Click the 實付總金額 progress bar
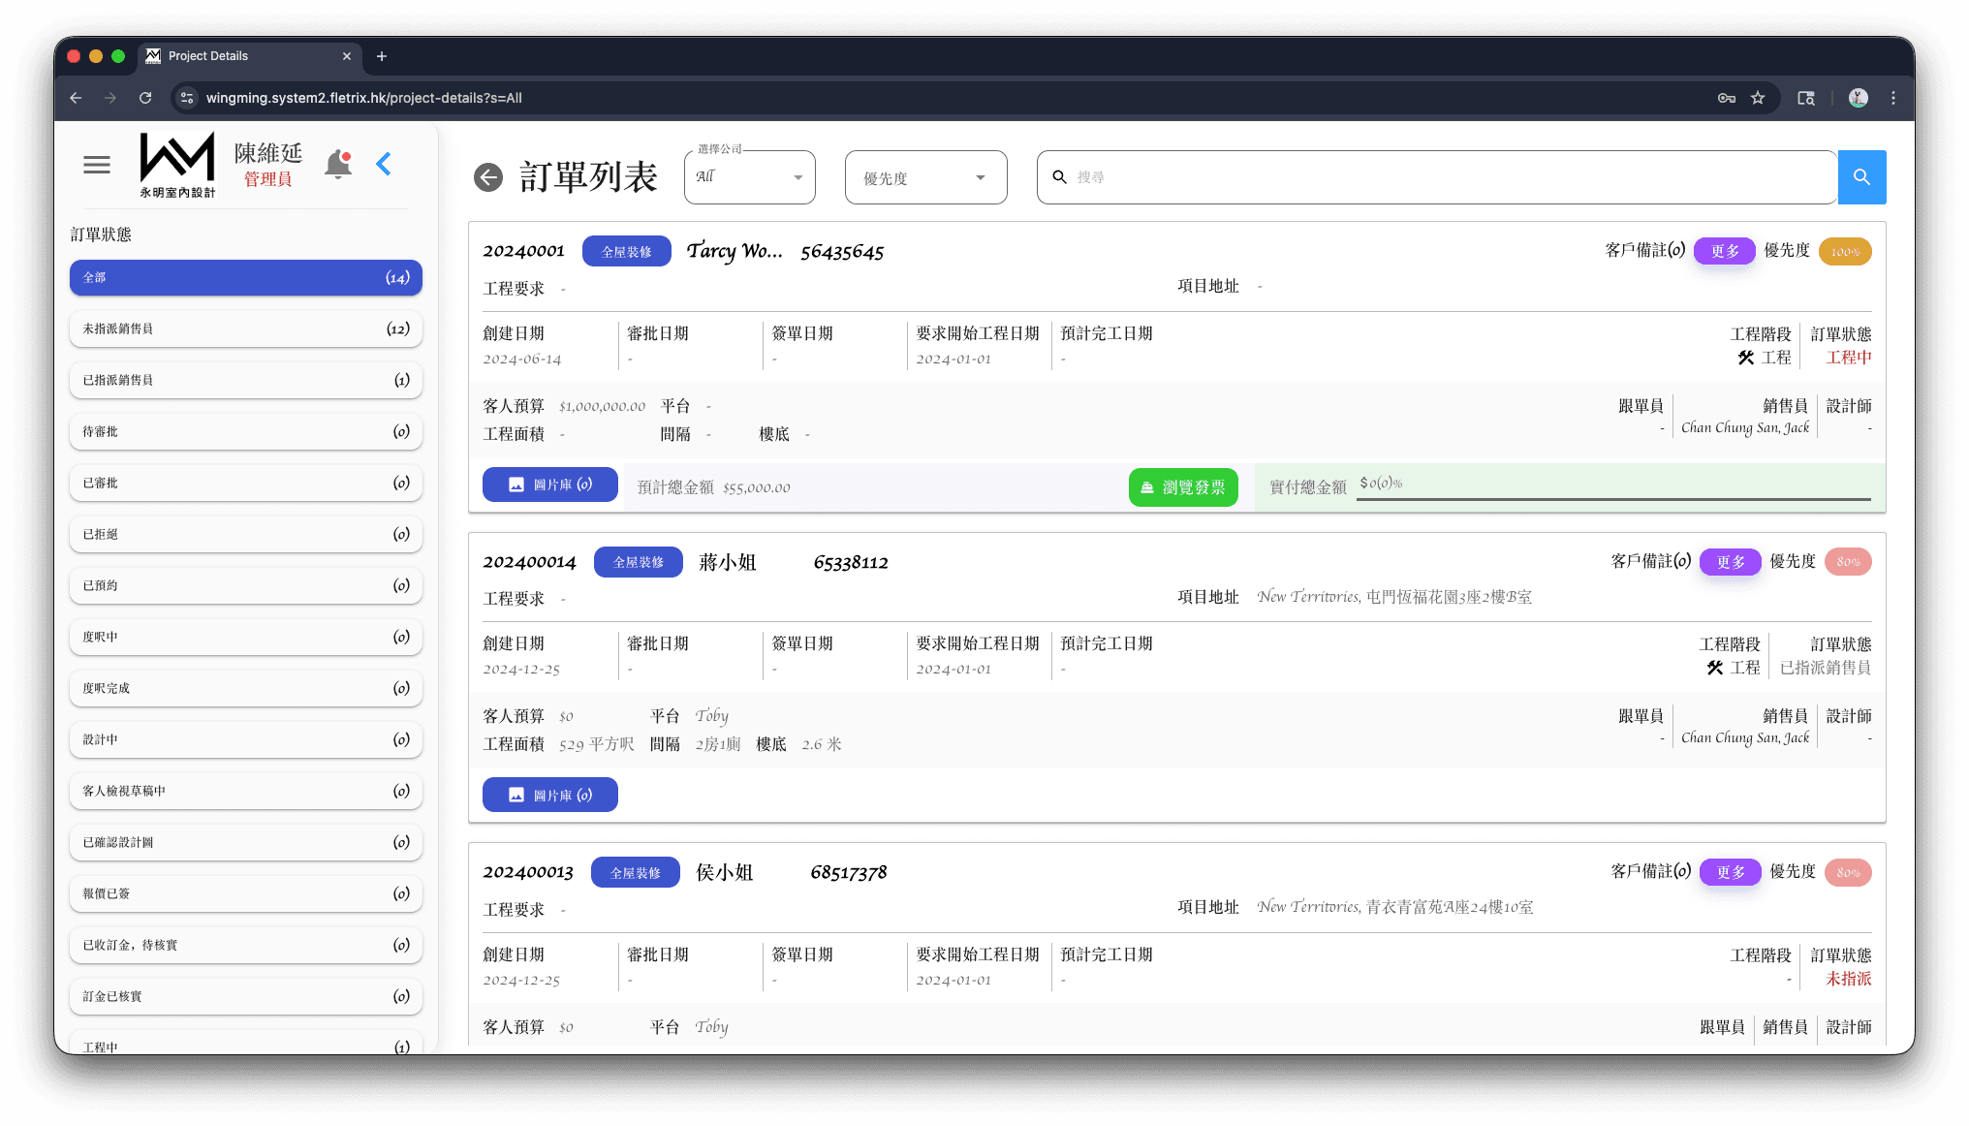 (1612, 499)
